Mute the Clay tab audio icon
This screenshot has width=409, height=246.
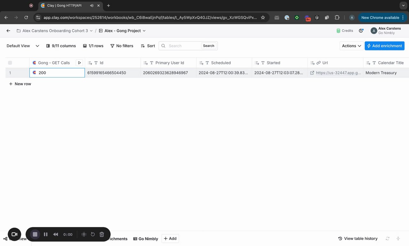point(92,5)
